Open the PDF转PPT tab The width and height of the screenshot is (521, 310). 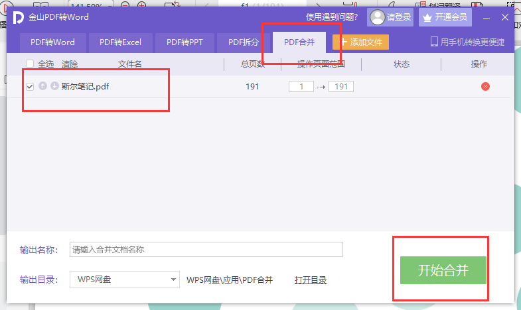(x=185, y=42)
